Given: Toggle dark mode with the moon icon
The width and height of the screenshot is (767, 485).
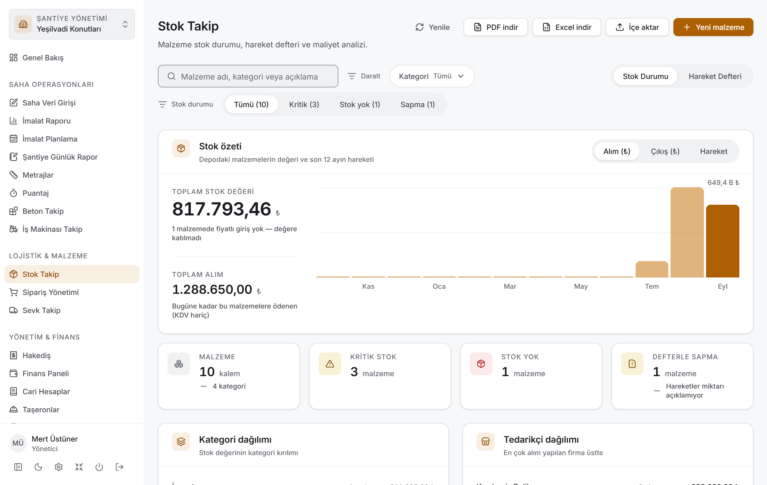Looking at the screenshot, I should point(38,467).
